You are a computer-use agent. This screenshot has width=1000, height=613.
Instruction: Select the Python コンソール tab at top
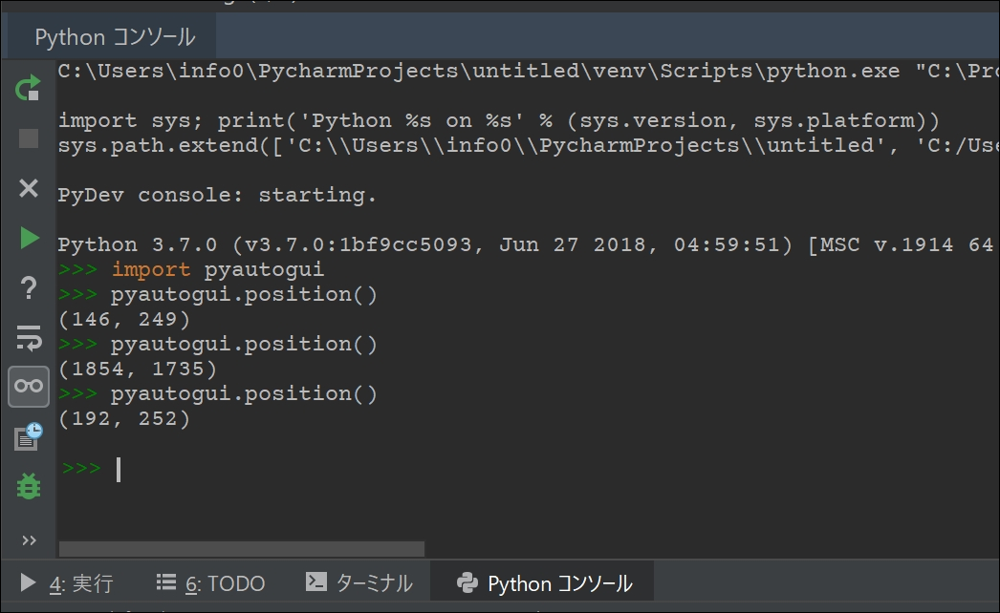114,37
